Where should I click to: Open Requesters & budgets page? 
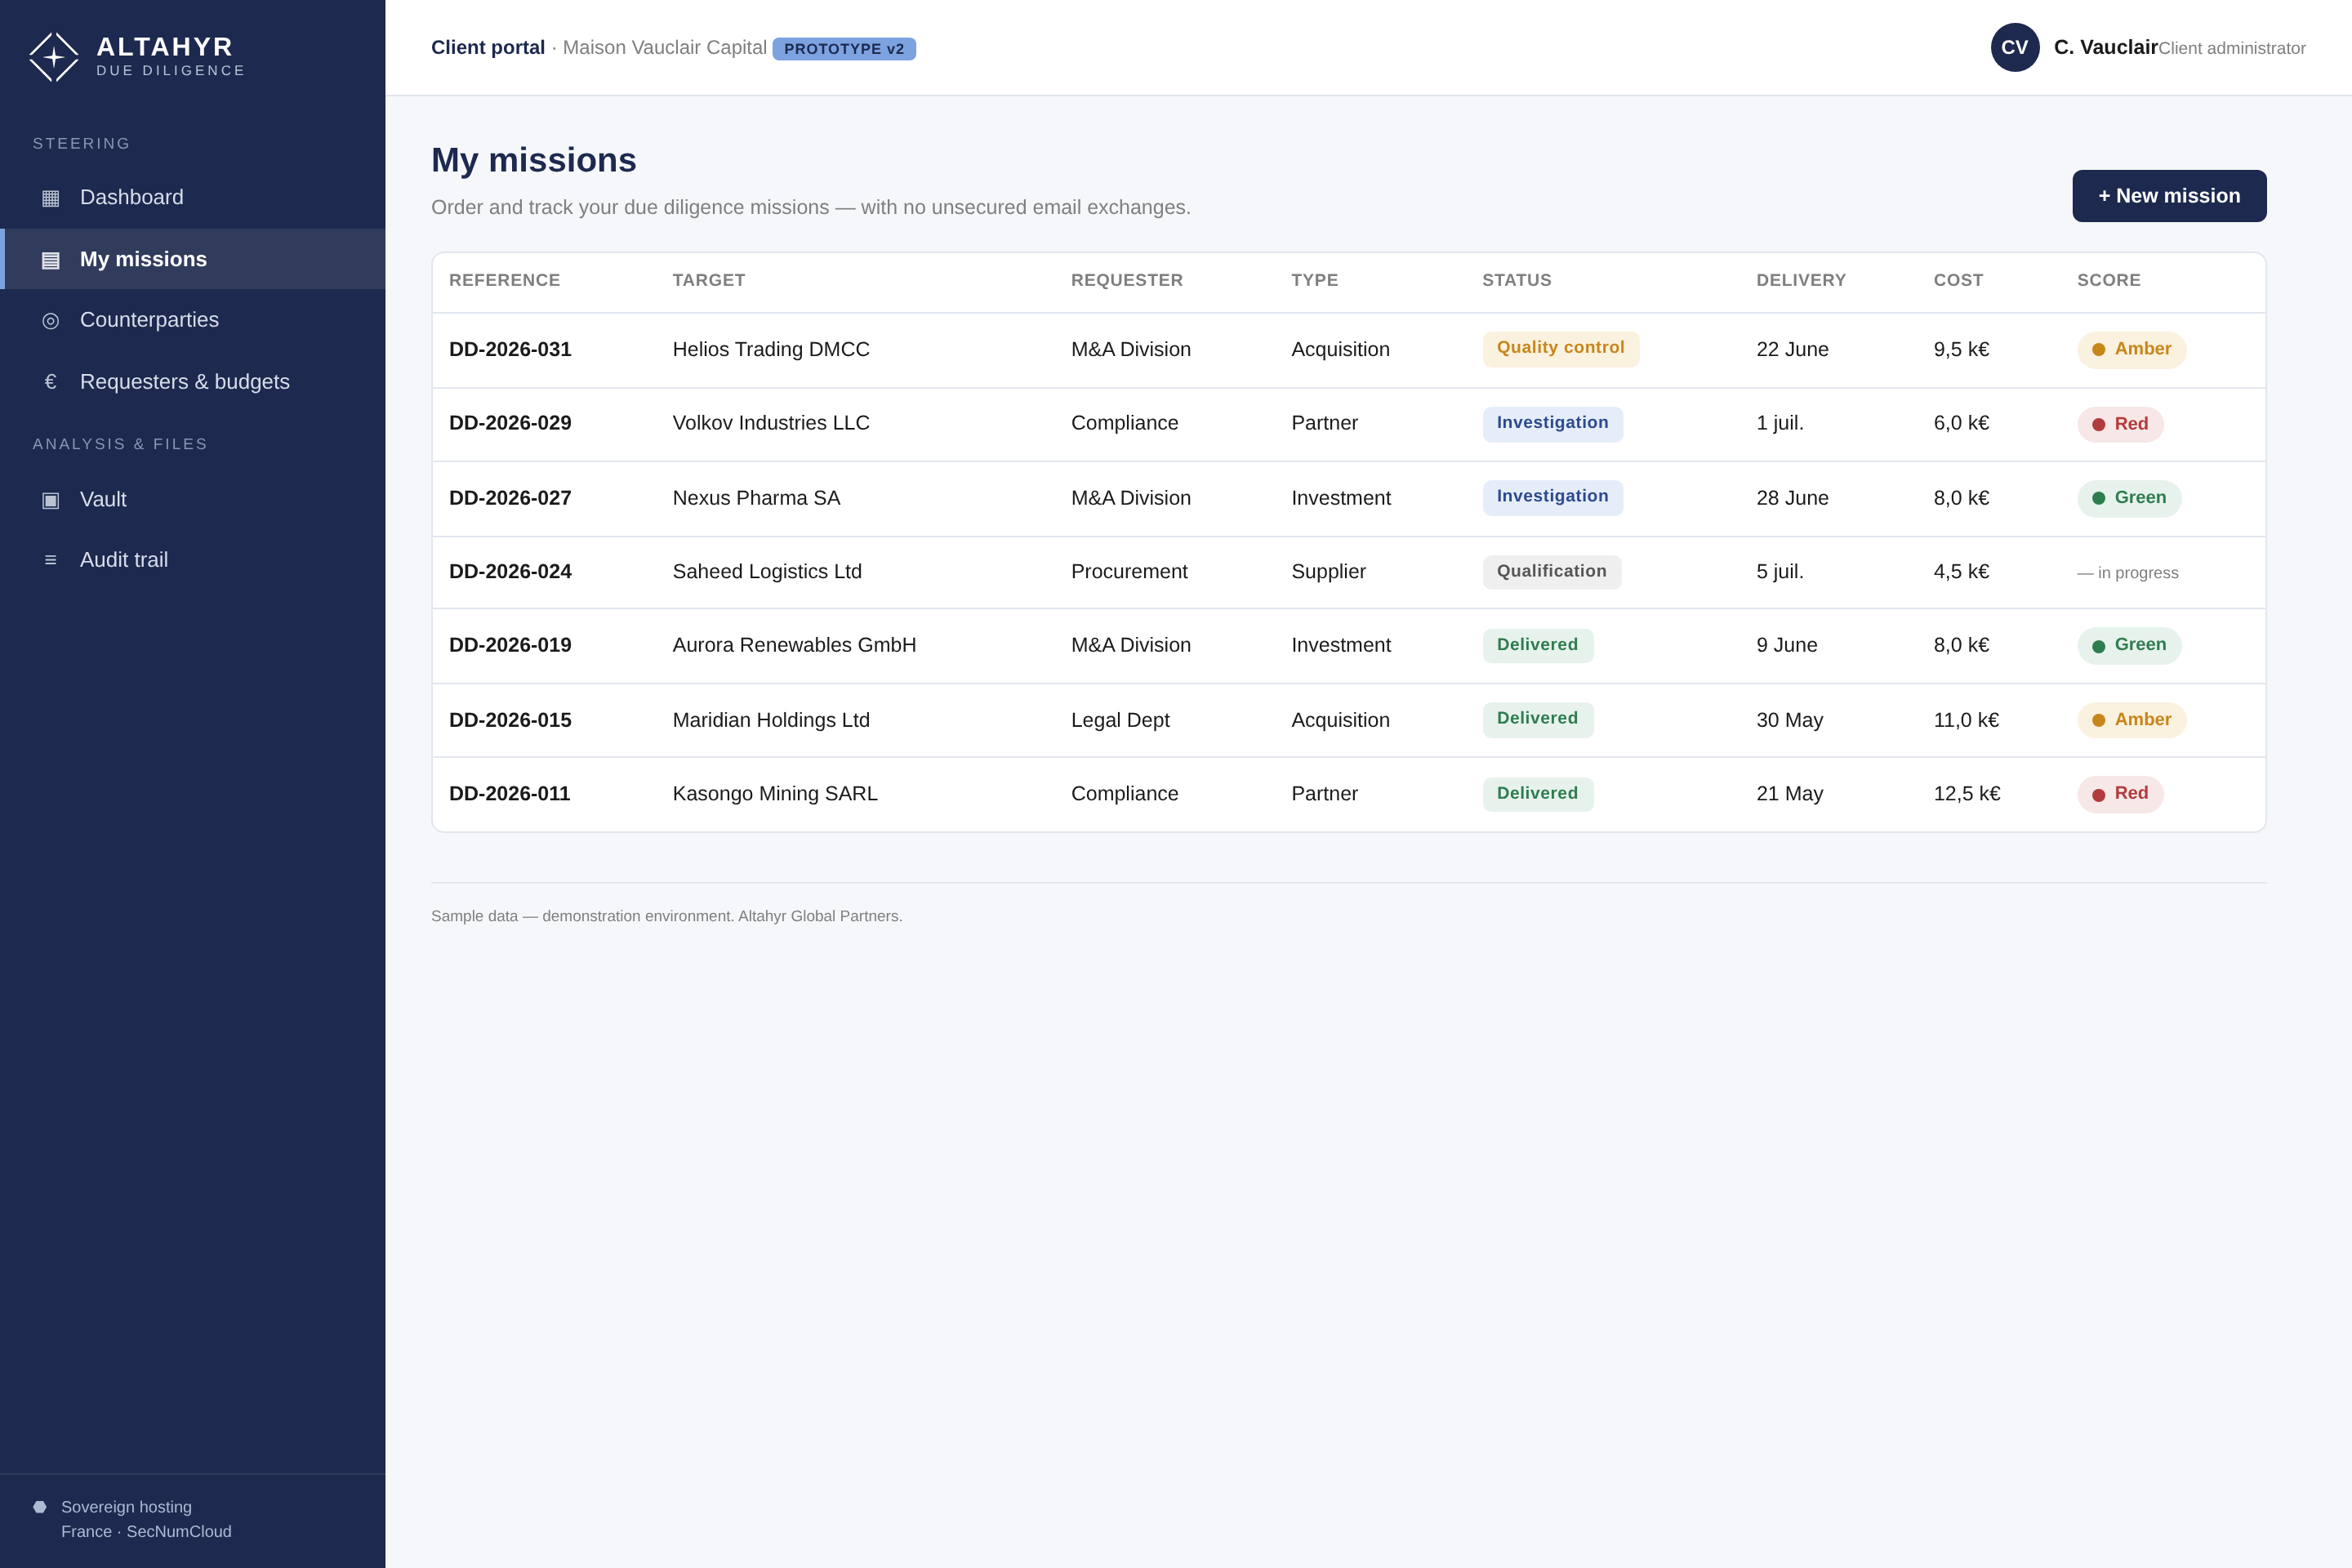pos(192,382)
